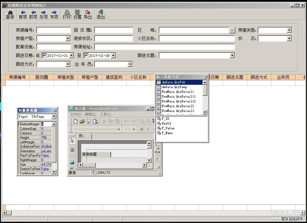Paste from clipboard in the designer toolbar
The width and height of the screenshot is (307, 223).
coord(118,122)
